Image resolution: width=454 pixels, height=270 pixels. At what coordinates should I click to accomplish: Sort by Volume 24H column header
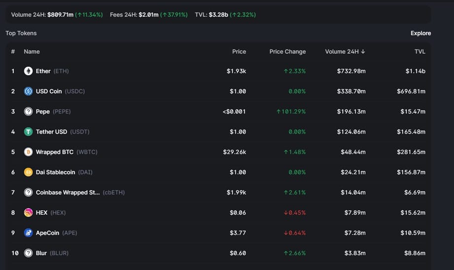pos(345,52)
